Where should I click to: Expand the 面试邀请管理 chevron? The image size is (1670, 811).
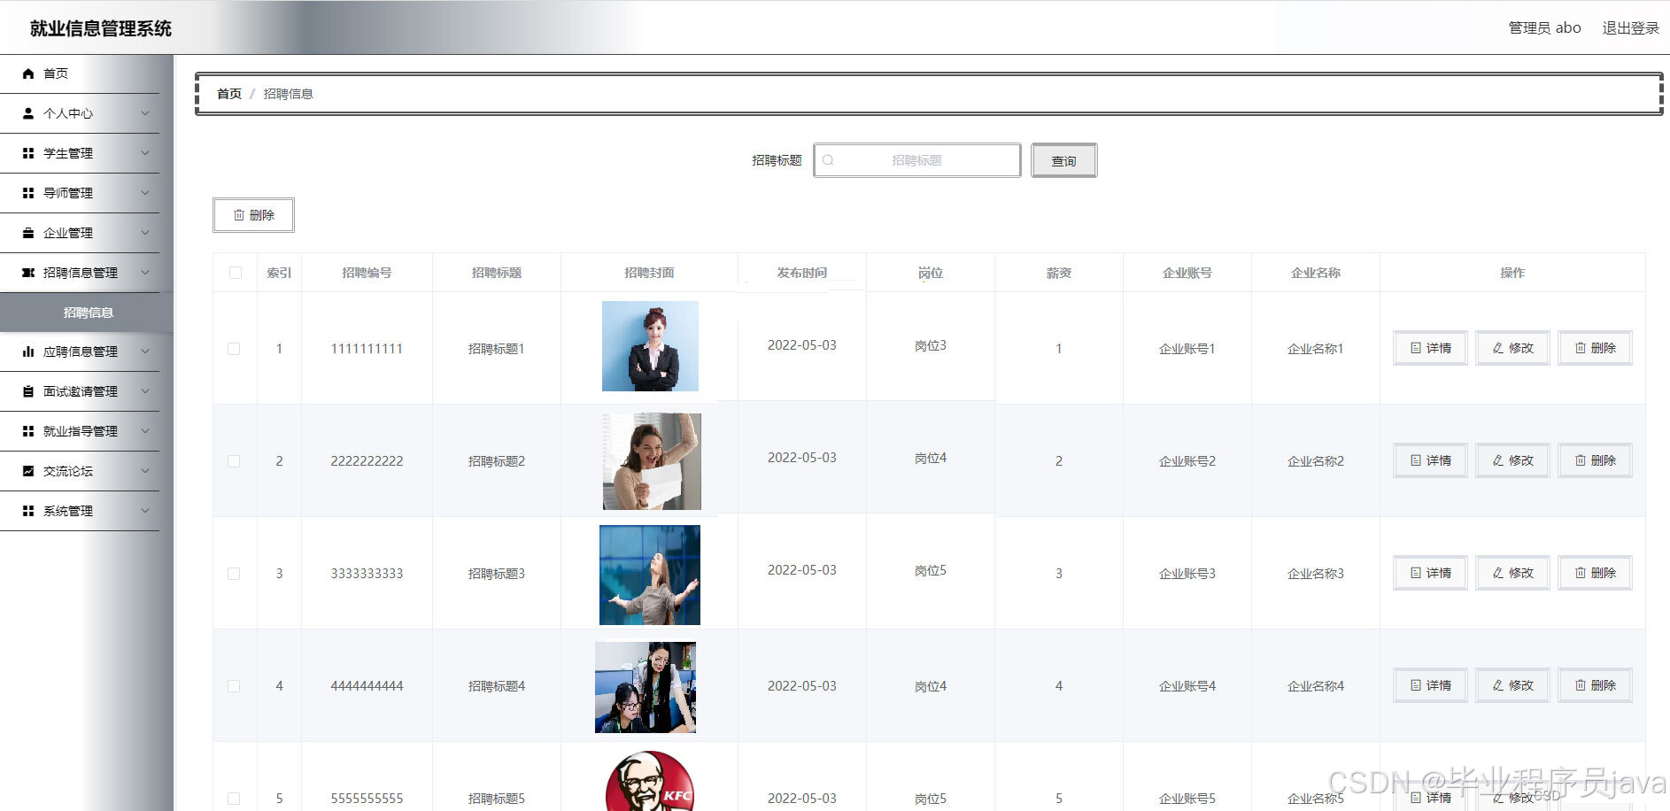pyautogui.click(x=145, y=391)
